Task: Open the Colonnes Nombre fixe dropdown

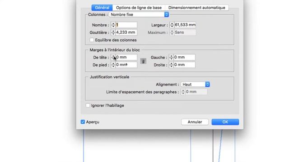Action: click(x=139, y=14)
